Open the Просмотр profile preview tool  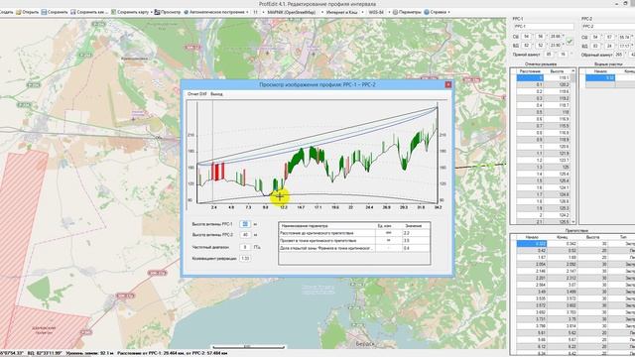click(168, 12)
